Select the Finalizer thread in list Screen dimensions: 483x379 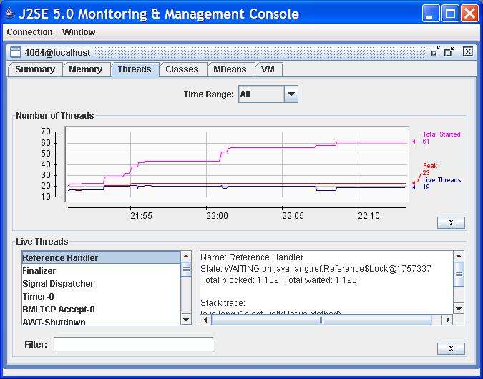[x=39, y=271]
